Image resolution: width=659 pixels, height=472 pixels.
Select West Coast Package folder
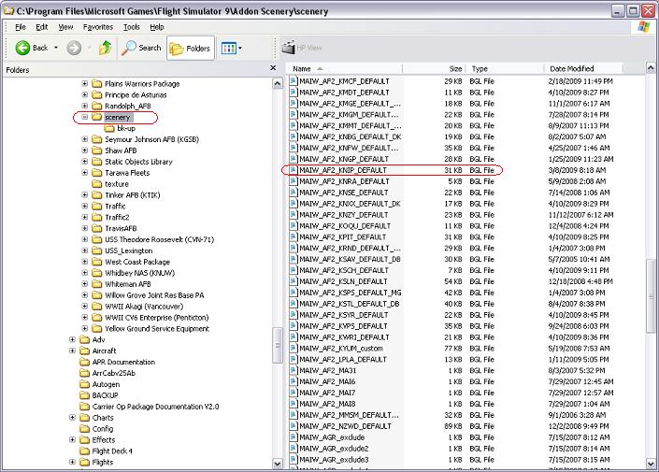click(x=137, y=262)
